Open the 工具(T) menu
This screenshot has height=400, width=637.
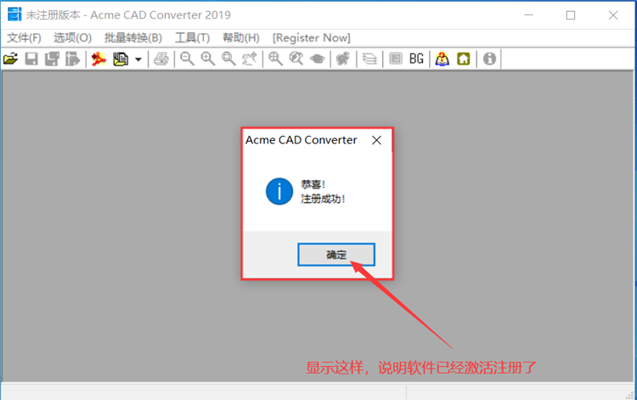click(x=192, y=37)
